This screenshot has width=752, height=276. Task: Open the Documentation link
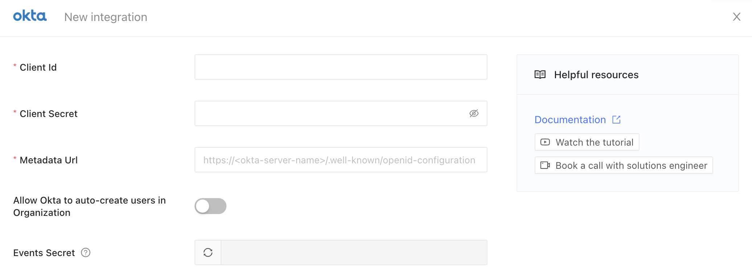tap(570, 120)
